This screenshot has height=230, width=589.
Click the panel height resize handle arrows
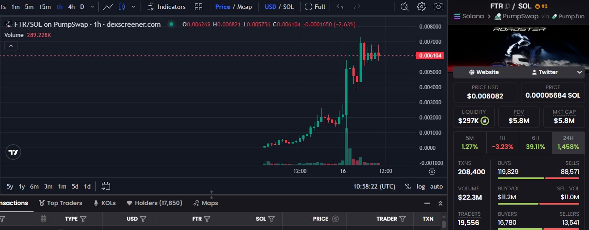(212, 195)
